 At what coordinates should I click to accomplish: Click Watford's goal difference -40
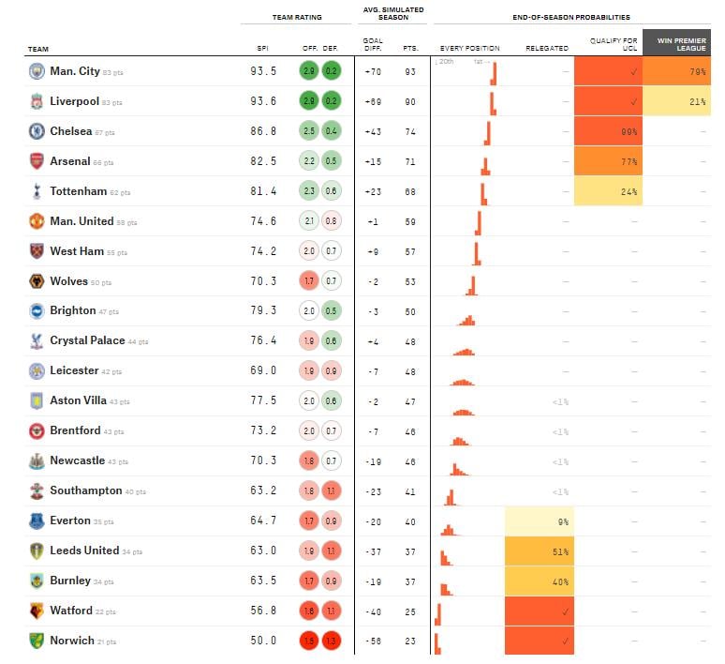click(x=373, y=612)
